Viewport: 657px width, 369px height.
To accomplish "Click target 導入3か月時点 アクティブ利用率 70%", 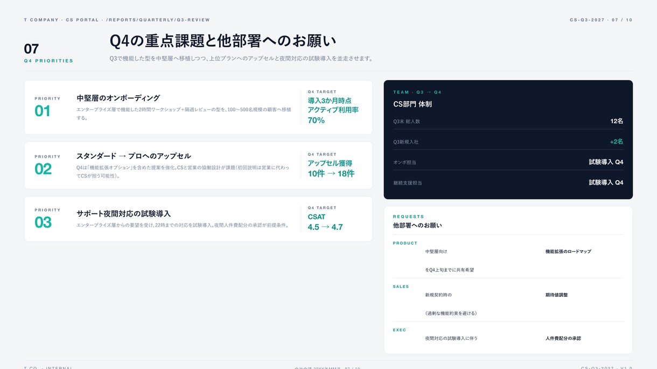I will pos(333,110).
